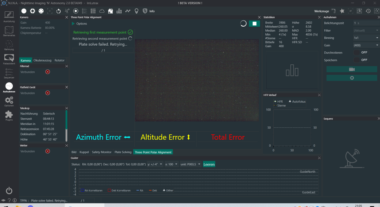The width and height of the screenshot is (380, 207).
Task: Click Filterrad Verbunden red status icon
Action: 48,72
